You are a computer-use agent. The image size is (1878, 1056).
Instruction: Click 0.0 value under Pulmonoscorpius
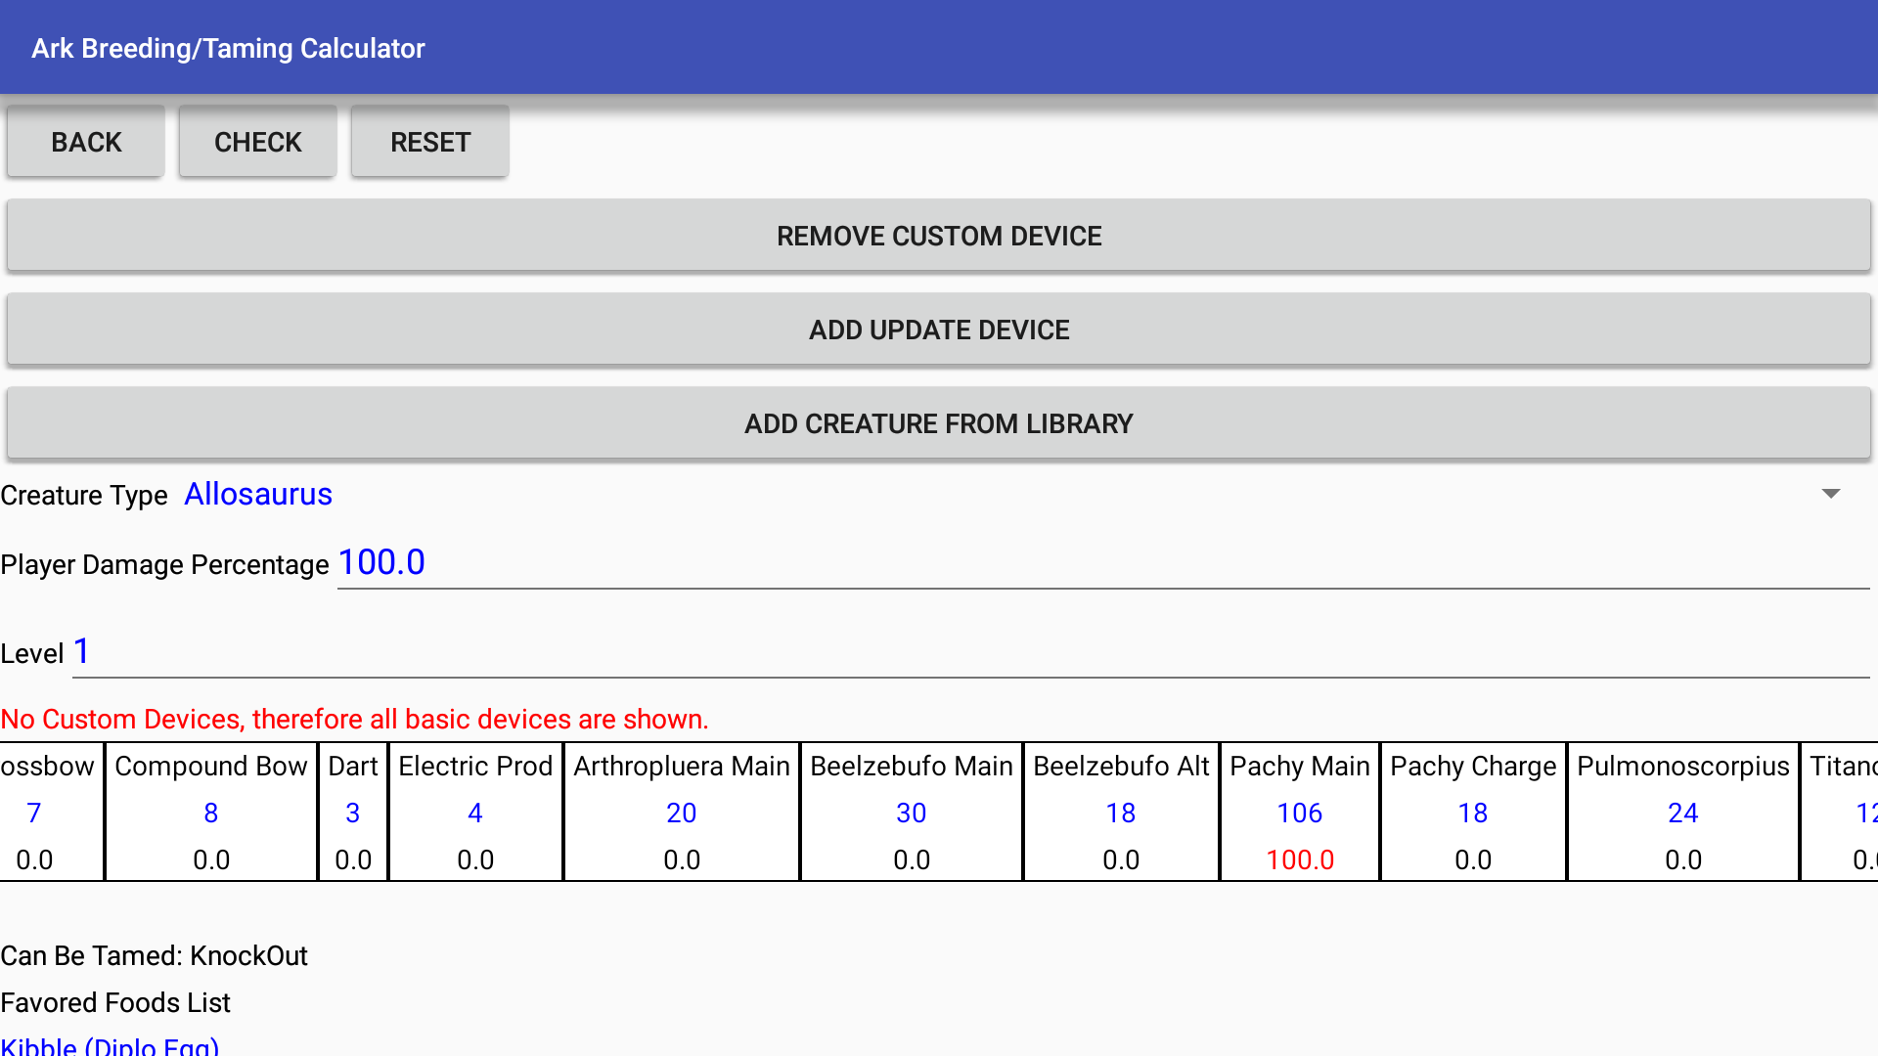tap(1683, 859)
